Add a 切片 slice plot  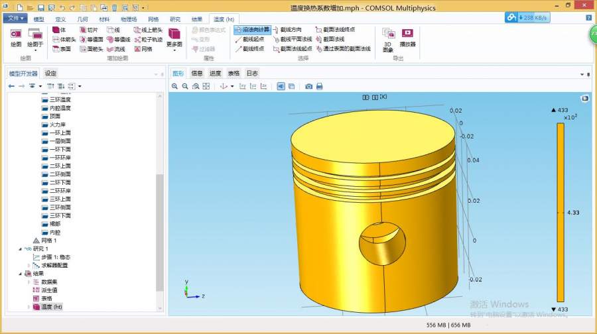(89, 30)
